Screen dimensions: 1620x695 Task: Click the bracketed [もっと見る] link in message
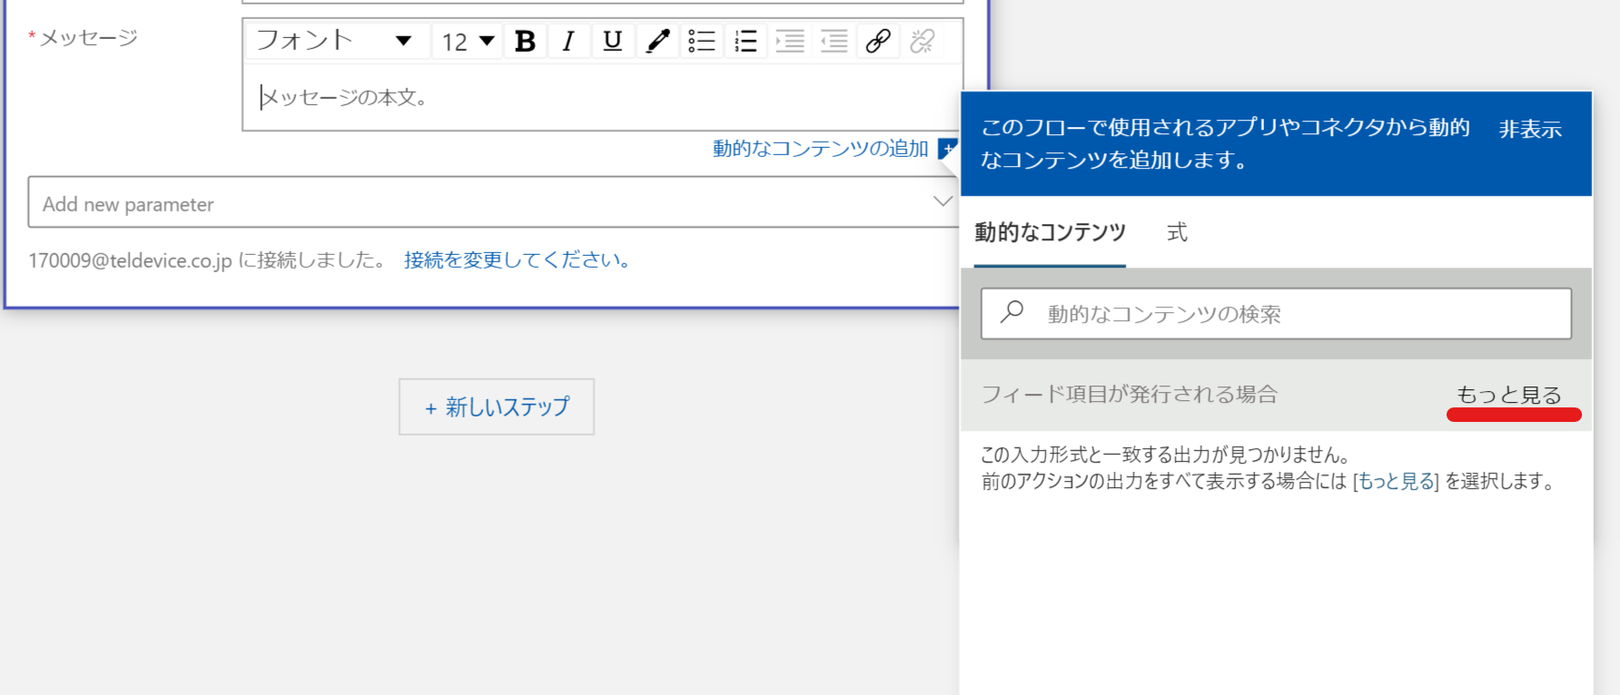pos(1396,481)
